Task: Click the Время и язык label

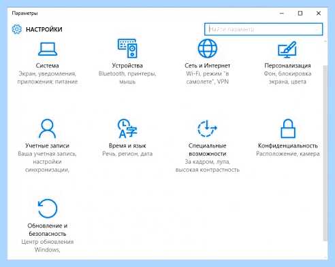Action: (127, 145)
